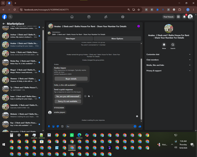197x157 pixels.
Task: Click the phone number message 9705026064
Action: tap(59, 108)
